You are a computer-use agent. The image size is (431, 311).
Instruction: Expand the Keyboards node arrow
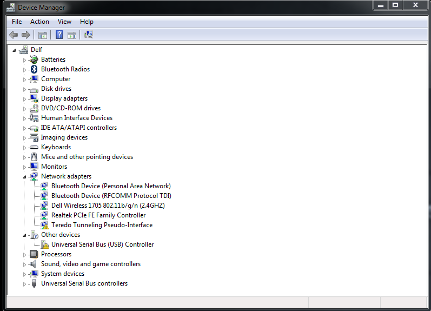24,148
